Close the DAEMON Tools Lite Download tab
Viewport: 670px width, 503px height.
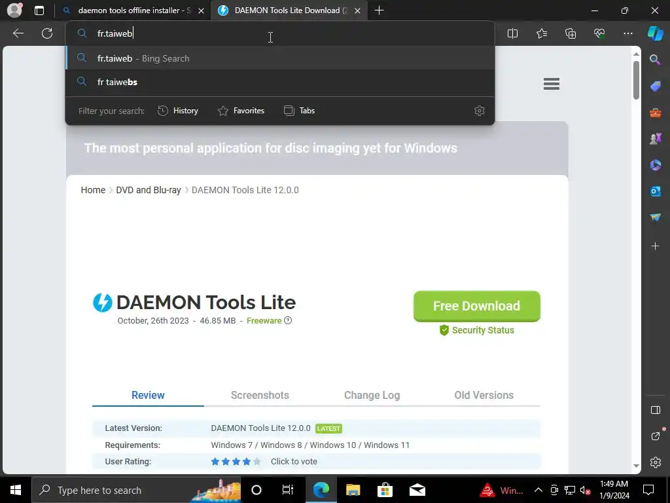[x=358, y=10]
